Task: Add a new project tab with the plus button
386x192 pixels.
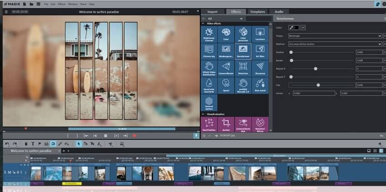Action: (64, 151)
